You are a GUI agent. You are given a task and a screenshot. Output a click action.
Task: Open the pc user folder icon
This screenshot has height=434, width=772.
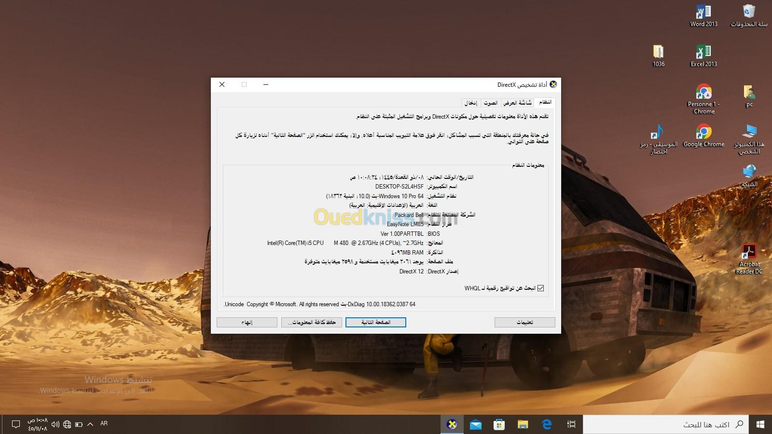coord(749,95)
